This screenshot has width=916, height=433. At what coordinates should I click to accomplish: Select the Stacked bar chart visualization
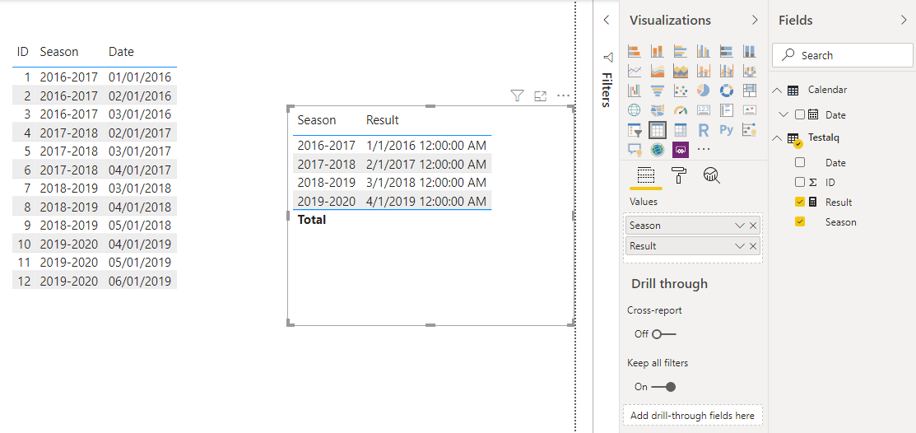[x=635, y=51]
